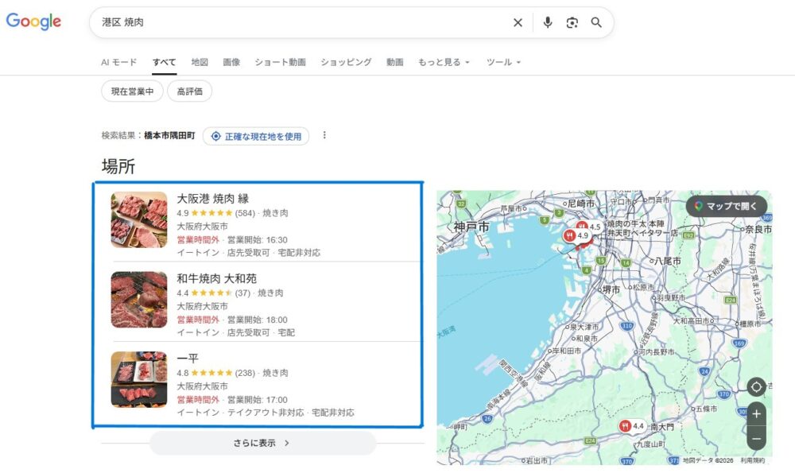
Task: Clear the search box with X icon
Action: point(518,23)
